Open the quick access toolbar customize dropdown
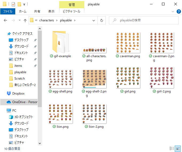The height and width of the screenshot is (152, 182). coord(24,5)
